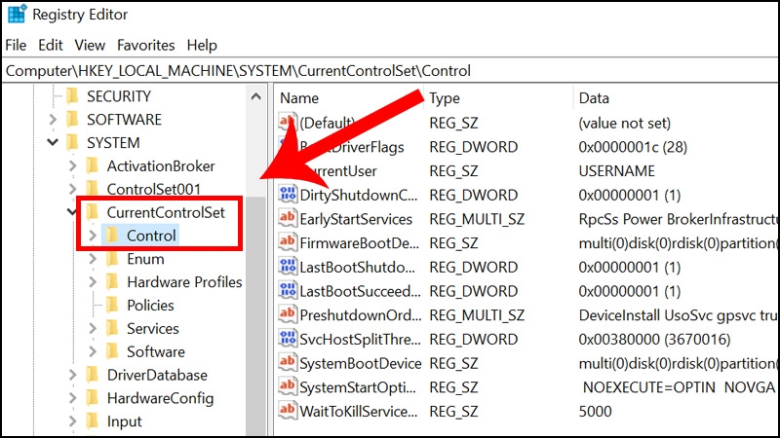Select the Hardware Profiles key
The height and width of the screenshot is (438, 780).
point(184,282)
